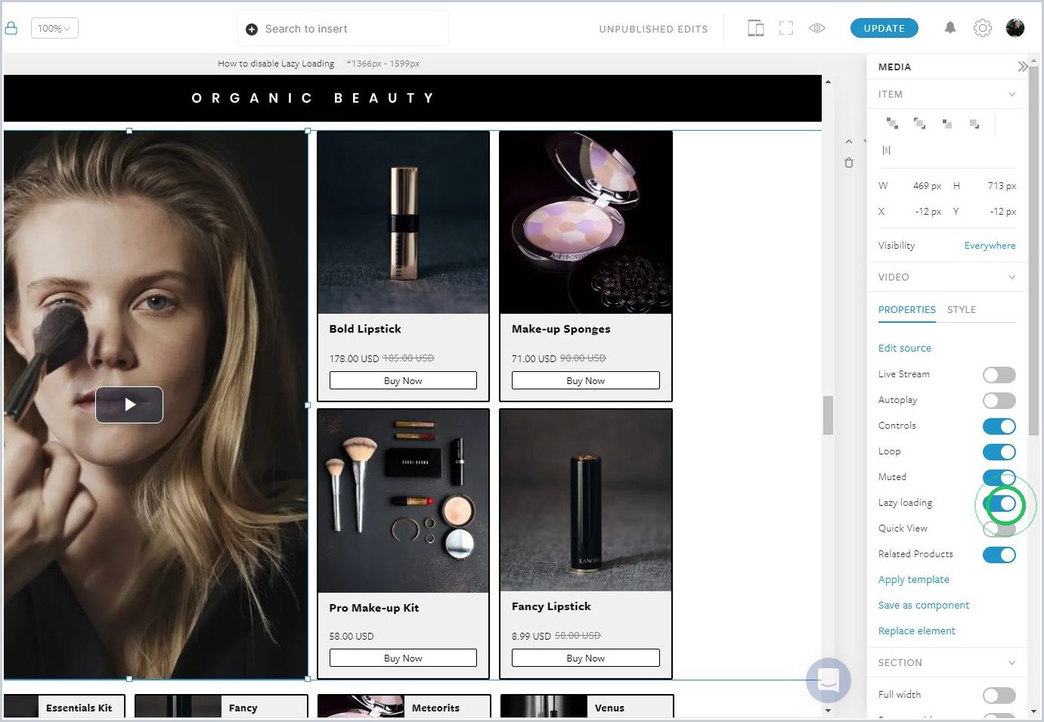Click the UPDATE button

884,28
